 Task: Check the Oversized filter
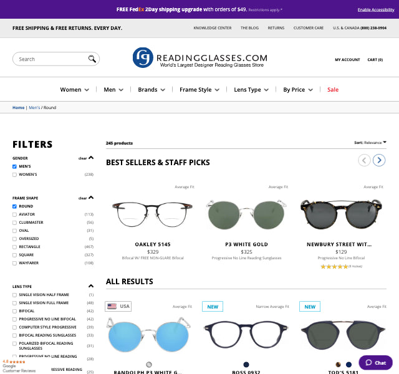(14, 239)
